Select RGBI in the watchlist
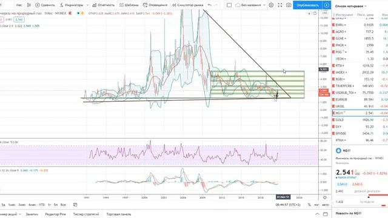 pos(360,79)
